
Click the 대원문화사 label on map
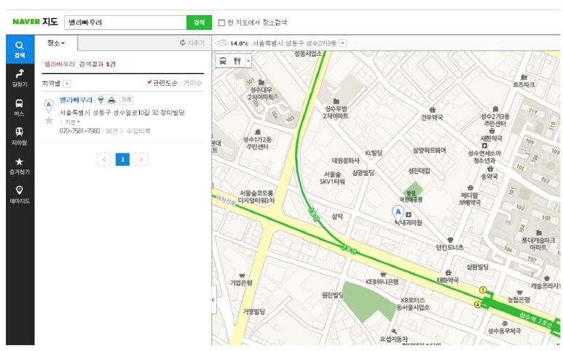pyautogui.click(x=345, y=161)
